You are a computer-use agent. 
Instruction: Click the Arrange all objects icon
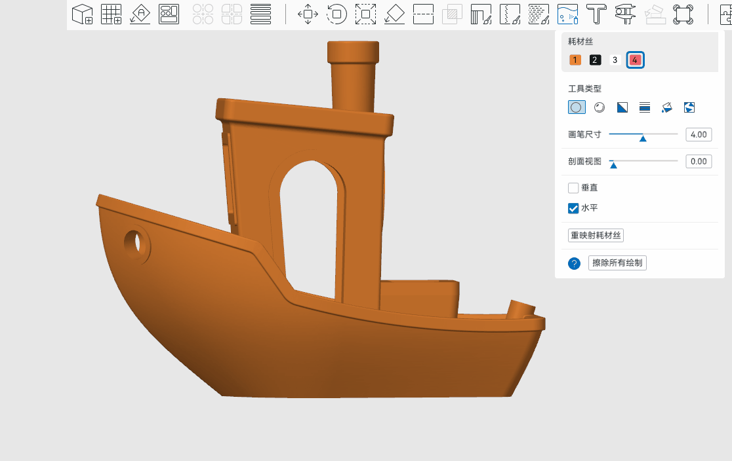pos(169,14)
